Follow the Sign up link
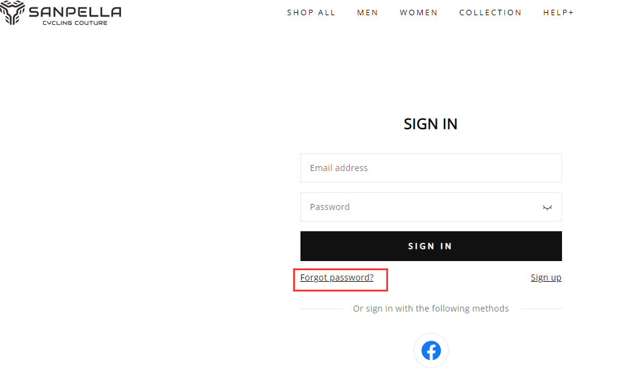The height and width of the screenshot is (384, 635). (546, 277)
